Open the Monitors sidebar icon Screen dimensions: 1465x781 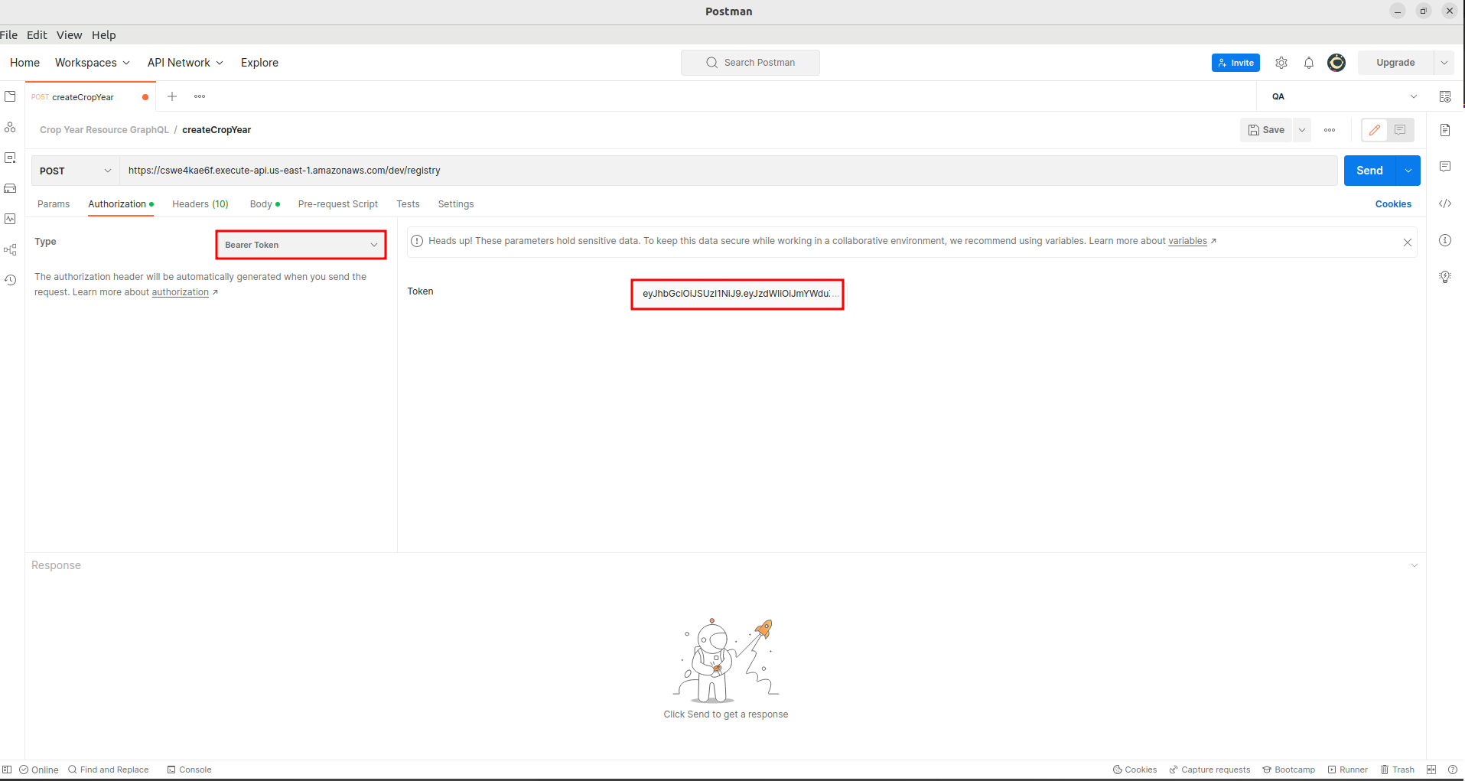tap(10, 219)
